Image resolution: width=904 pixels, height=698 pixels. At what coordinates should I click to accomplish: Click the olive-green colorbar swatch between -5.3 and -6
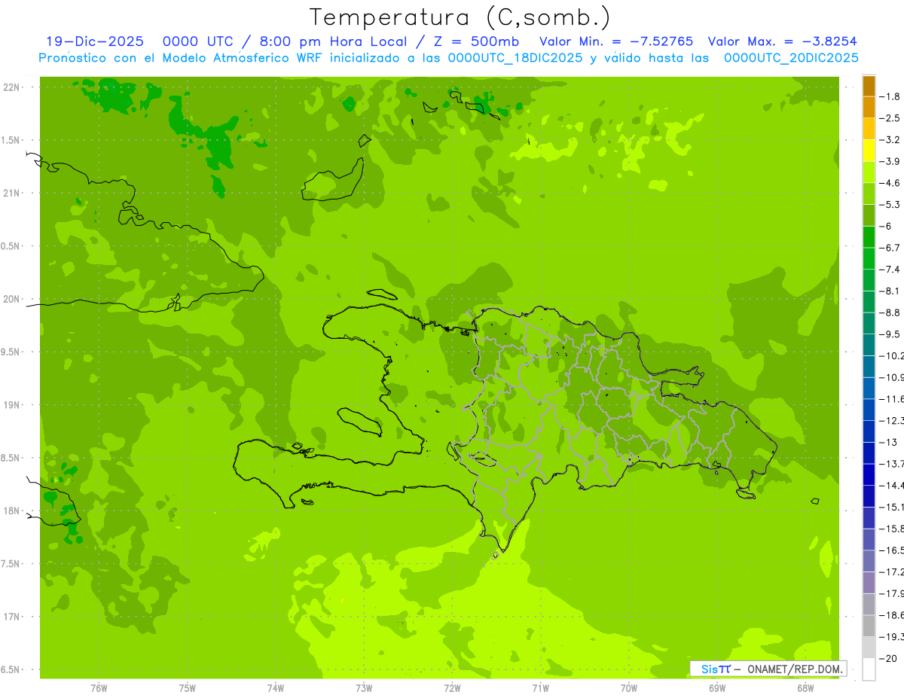tap(869, 215)
